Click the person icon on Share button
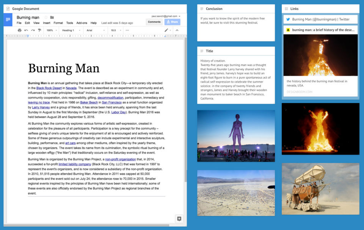This screenshot has width=364, height=230. (168, 22)
